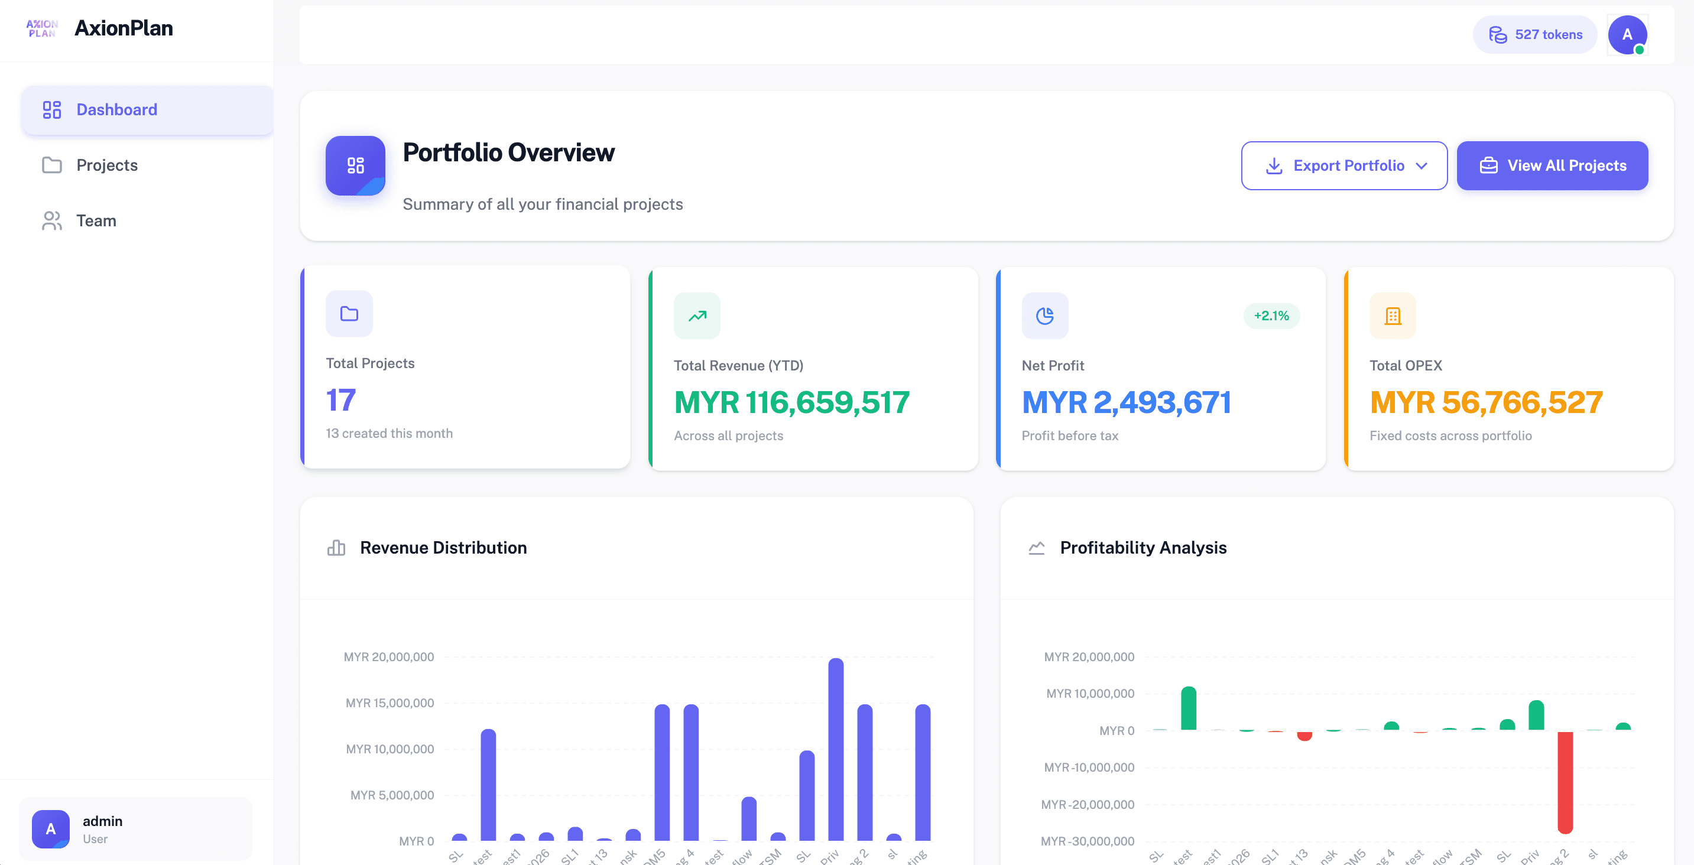This screenshot has height=865, width=1694.
Task: Click the +2.1% badge on Net Profit
Action: tap(1271, 316)
